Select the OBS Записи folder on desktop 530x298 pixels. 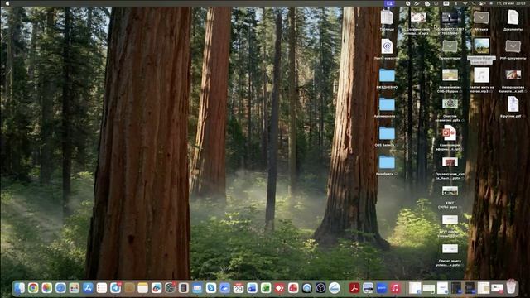pos(387,133)
